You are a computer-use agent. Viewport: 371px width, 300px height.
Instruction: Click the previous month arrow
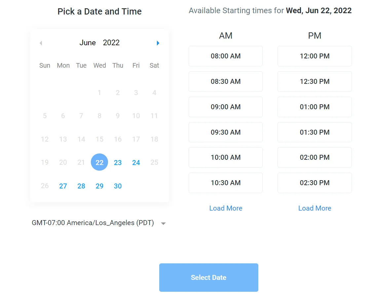click(x=41, y=43)
